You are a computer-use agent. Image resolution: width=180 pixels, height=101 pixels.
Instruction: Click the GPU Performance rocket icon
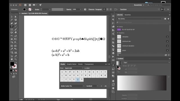coord(40,5)
